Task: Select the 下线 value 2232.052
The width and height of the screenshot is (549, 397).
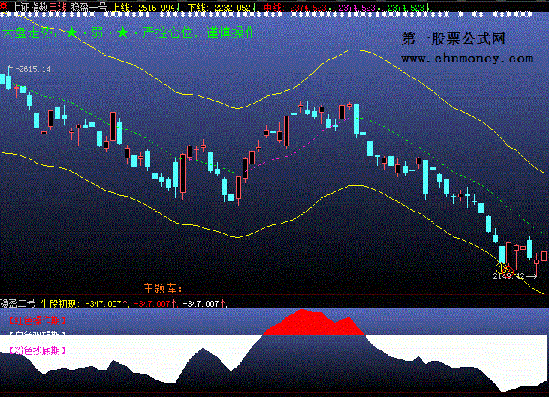Action: [232, 8]
